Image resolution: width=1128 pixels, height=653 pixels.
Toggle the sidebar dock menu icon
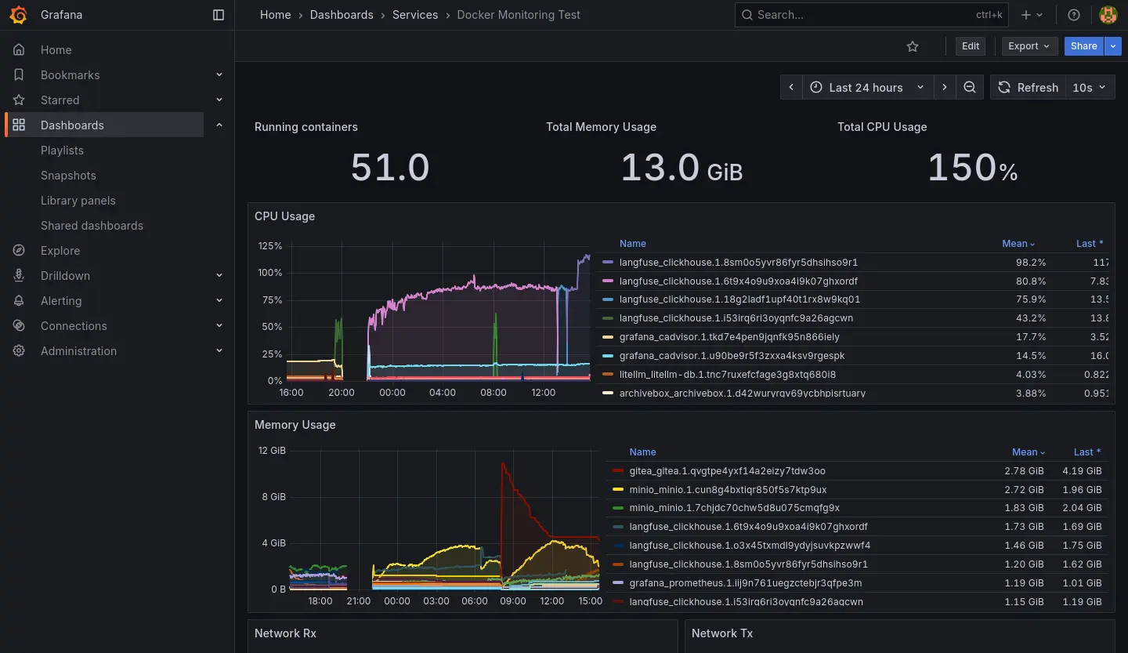[x=219, y=15]
